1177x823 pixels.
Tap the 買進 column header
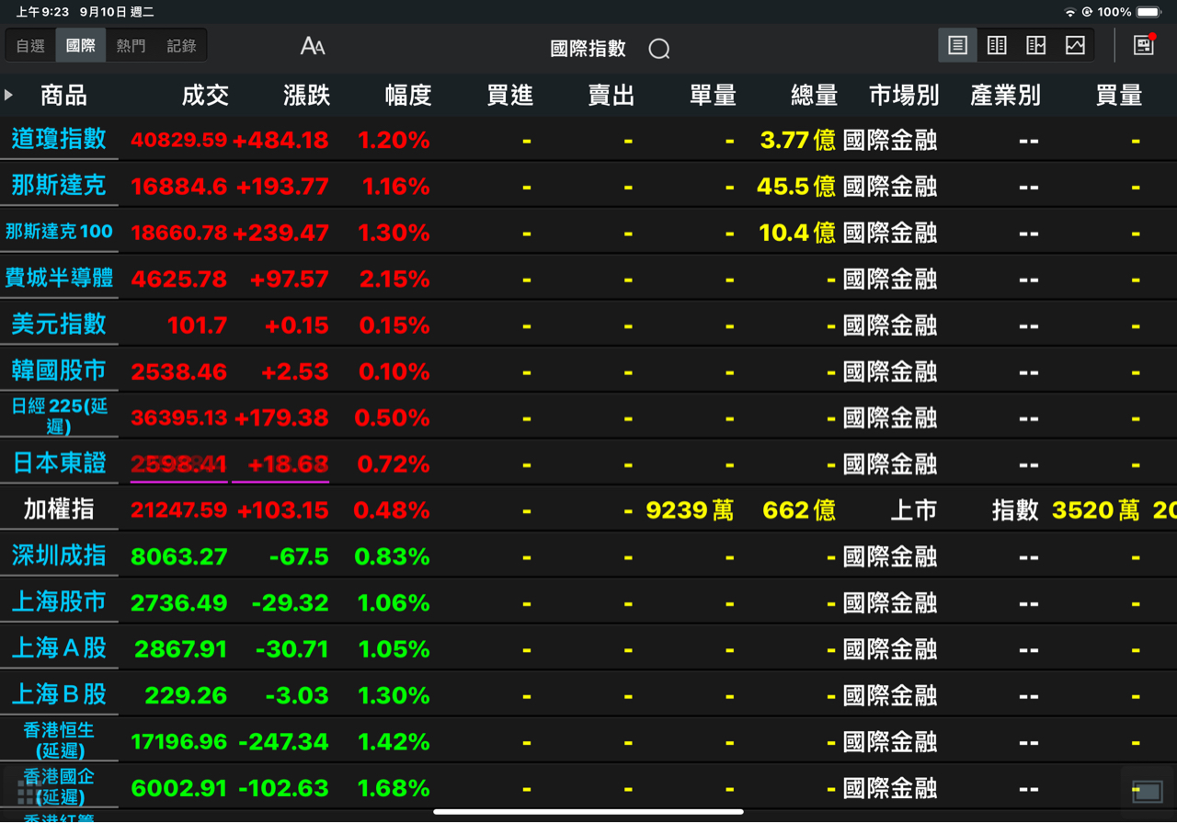(509, 95)
